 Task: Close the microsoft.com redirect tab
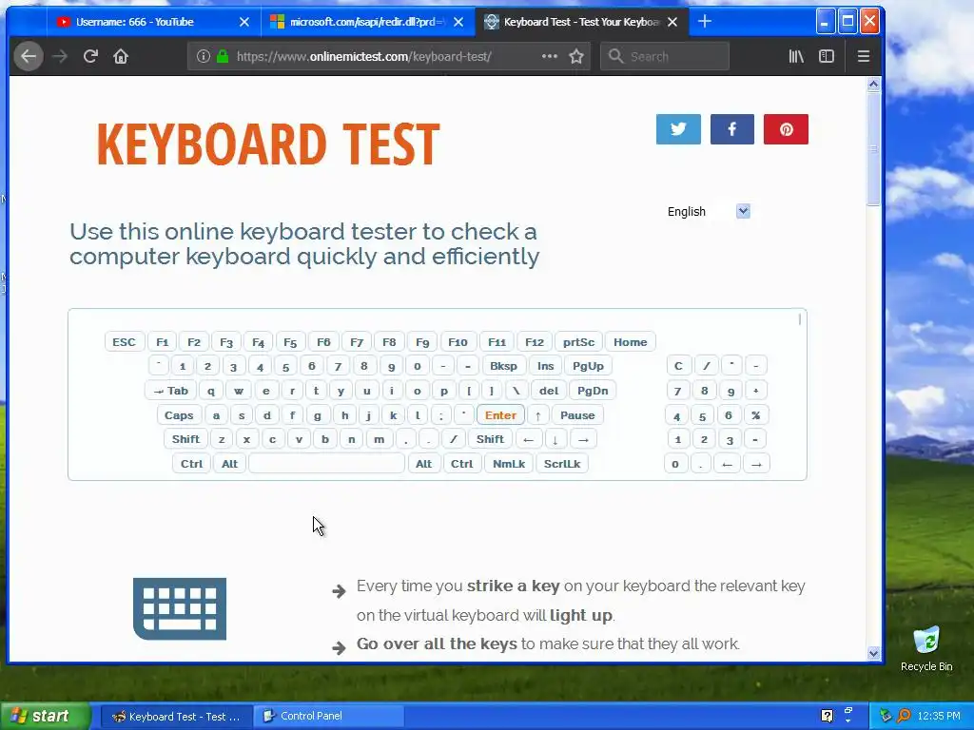[458, 22]
